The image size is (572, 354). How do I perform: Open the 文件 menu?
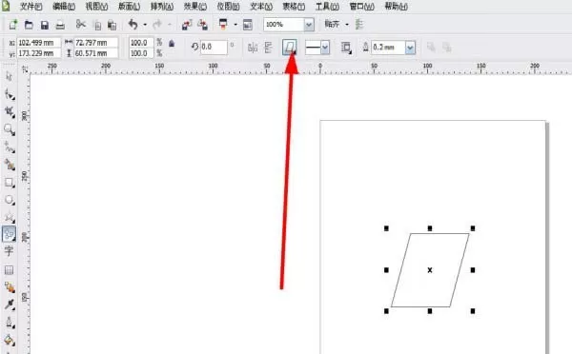tap(31, 7)
